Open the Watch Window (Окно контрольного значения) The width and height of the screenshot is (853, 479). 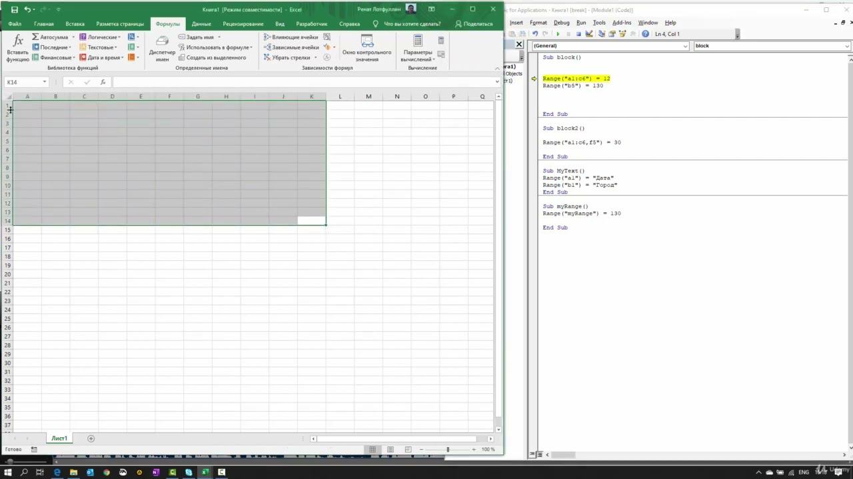pyautogui.click(x=367, y=48)
